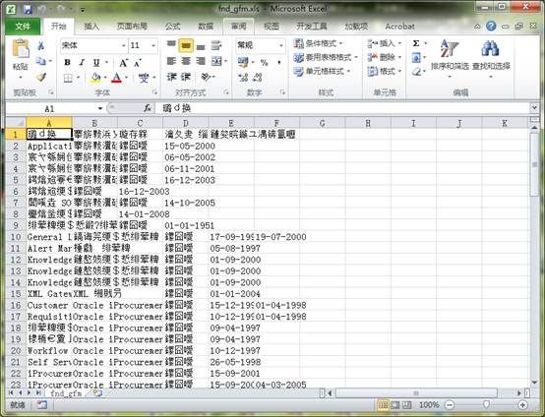Viewport: 545px width, 417px height.
Task: Switch to Page Layout ribbon tab
Action: 132,27
